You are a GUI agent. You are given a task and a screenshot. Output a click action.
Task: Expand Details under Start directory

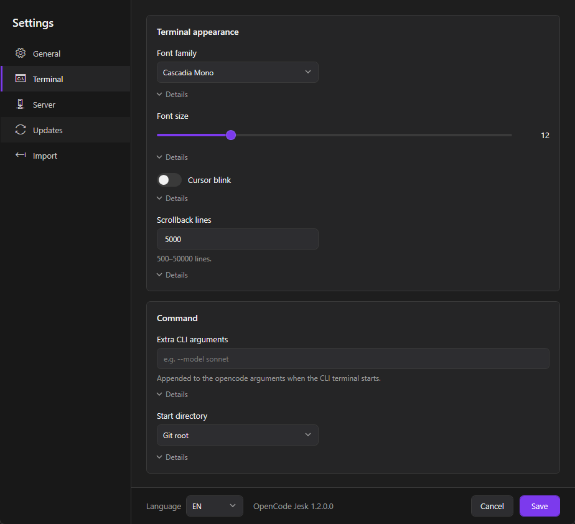click(x=172, y=457)
